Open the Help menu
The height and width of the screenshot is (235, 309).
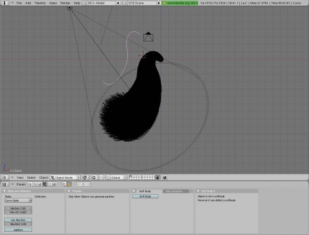[x=77, y=3]
